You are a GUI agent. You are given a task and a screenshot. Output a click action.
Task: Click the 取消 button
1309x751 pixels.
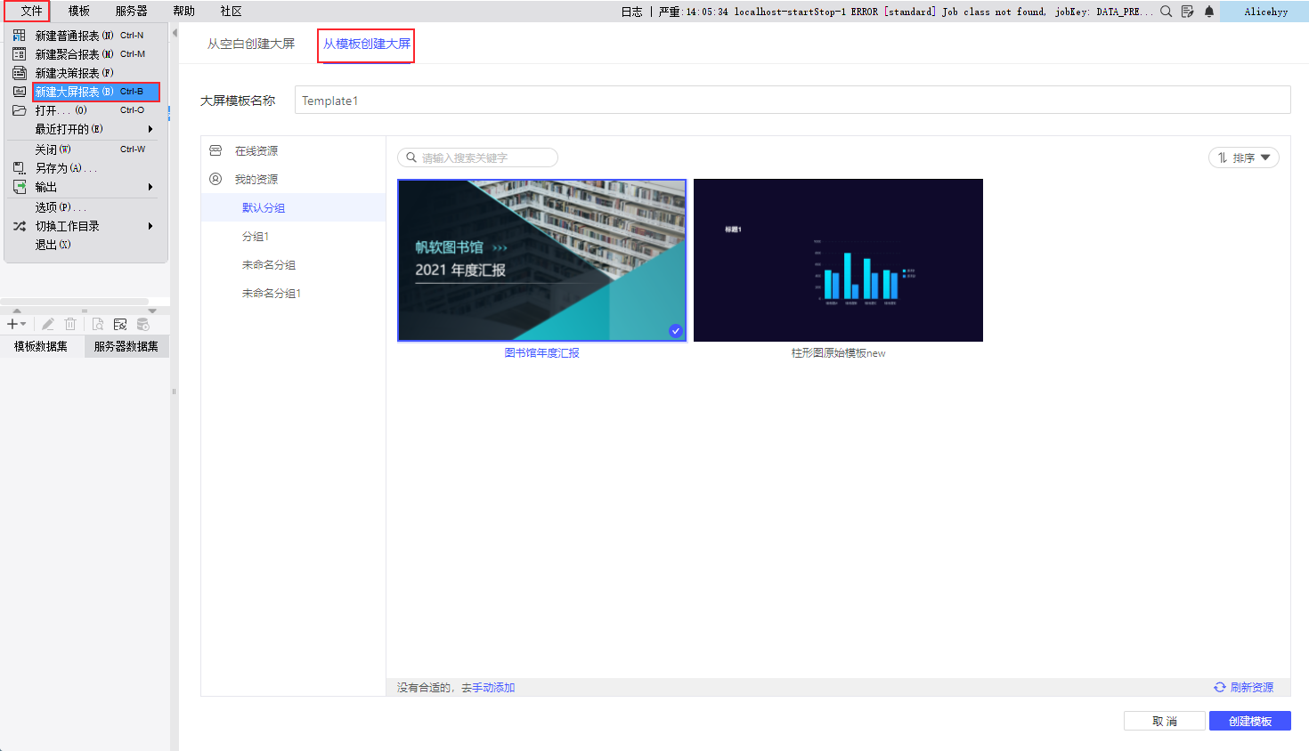[1164, 721]
